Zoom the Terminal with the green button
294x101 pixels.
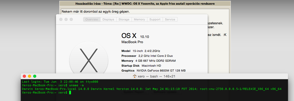point(35,76)
